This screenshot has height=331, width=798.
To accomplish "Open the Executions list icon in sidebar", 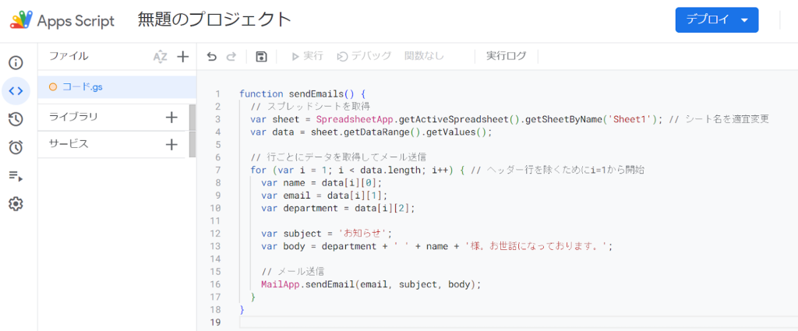I will coord(16,176).
